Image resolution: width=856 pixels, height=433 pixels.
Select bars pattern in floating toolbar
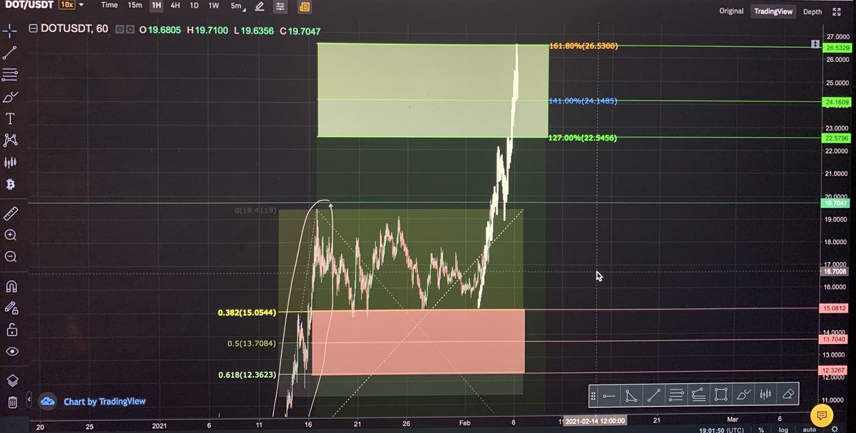click(x=766, y=394)
